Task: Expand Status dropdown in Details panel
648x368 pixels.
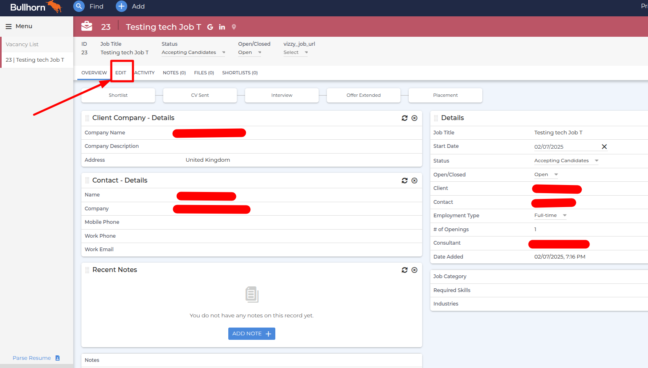Action: tap(566, 161)
